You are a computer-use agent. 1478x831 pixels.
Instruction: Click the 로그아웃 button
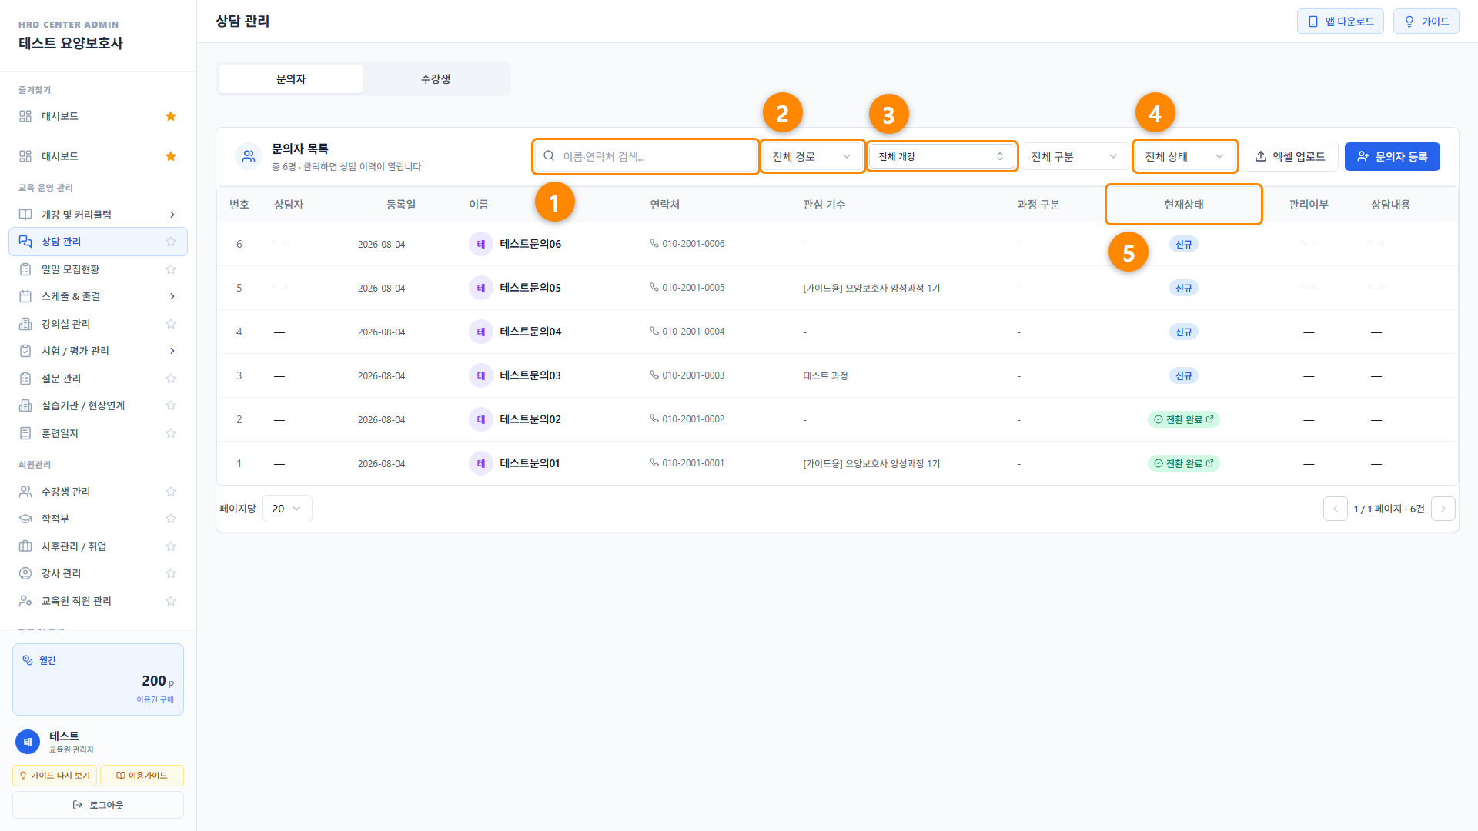(x=98, y=805)
